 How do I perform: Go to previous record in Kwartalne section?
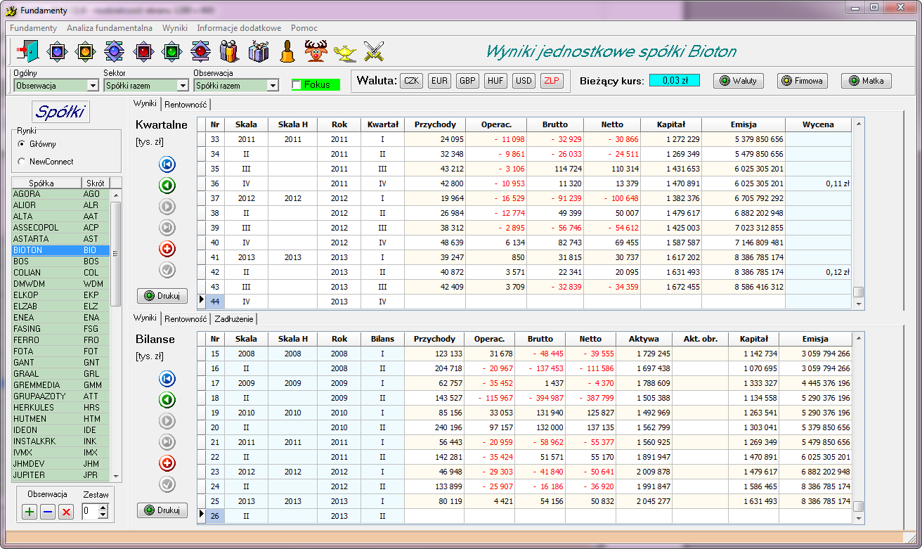point(167,186)
